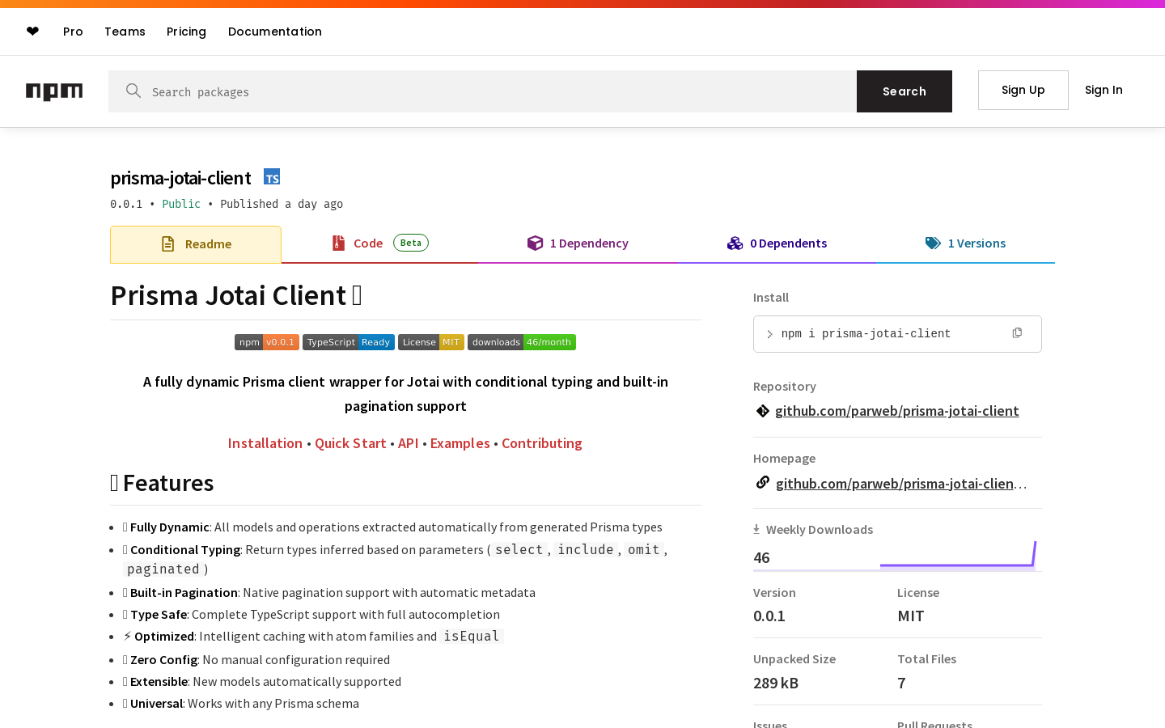
Task: Switch to the Readme tab
Action: (x=196, y=244)
